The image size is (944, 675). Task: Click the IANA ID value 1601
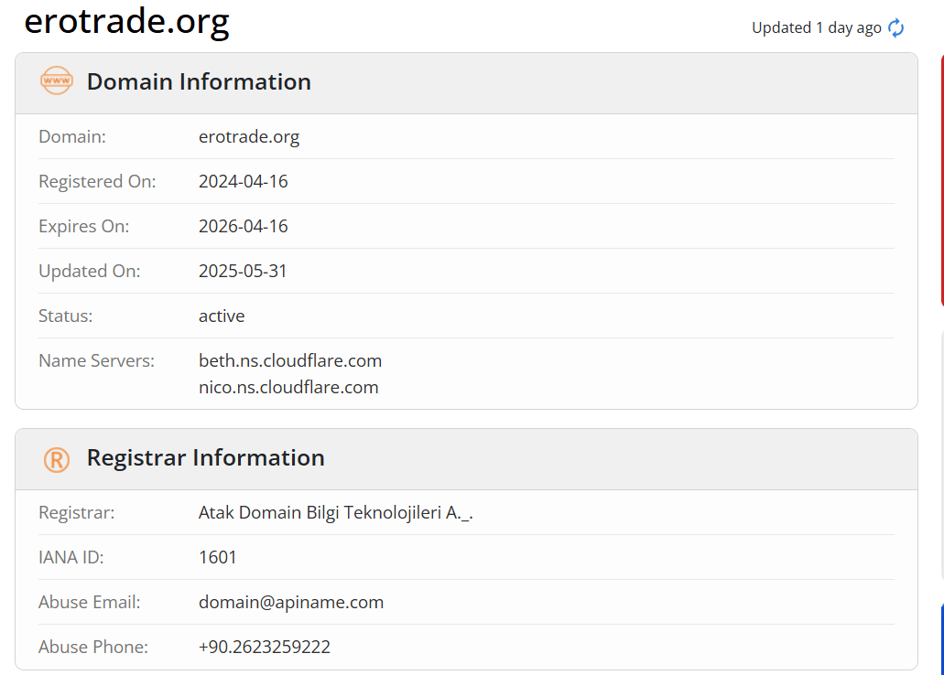click(x=217, y=558)
